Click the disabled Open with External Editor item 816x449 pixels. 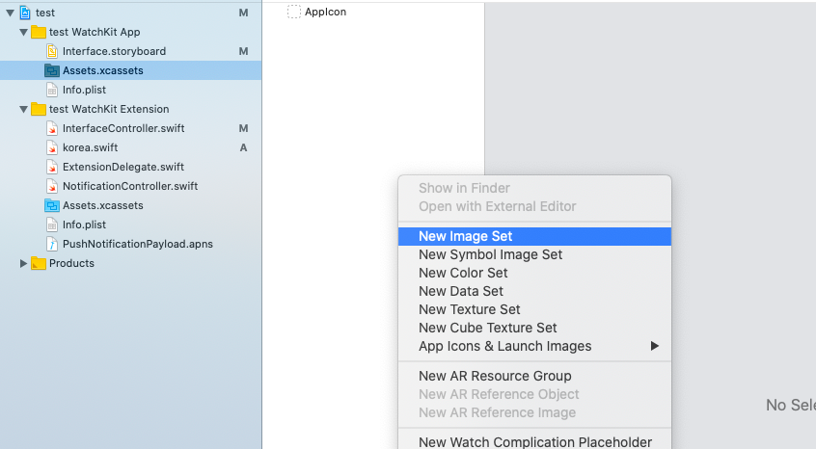[x=534, y=206]
